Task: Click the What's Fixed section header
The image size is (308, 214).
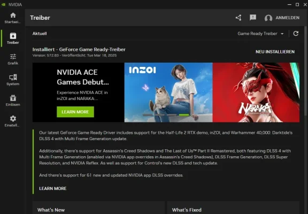Action: [x=187, y=210]
